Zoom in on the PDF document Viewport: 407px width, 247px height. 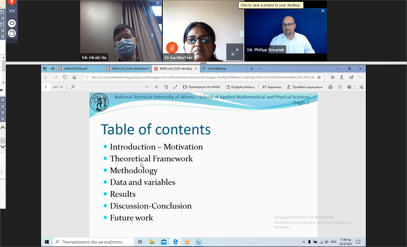156,87
